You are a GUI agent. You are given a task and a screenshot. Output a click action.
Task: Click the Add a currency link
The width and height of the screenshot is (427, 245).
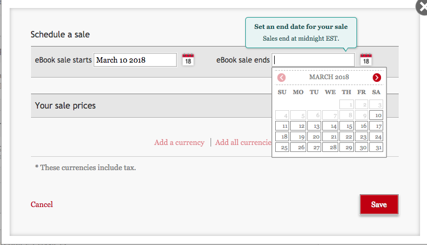179,142
